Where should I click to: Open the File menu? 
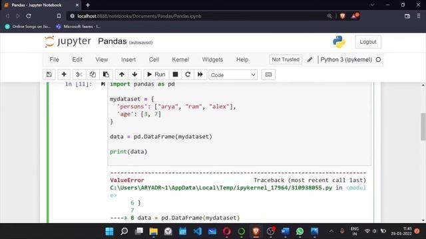(x=54, y=60)
